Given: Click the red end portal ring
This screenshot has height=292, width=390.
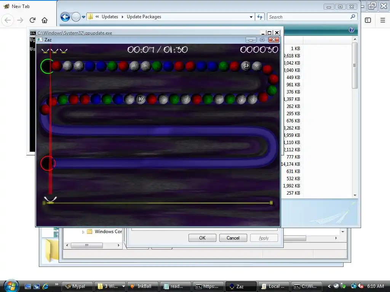Looking at the screenshot, I should 47,163.
